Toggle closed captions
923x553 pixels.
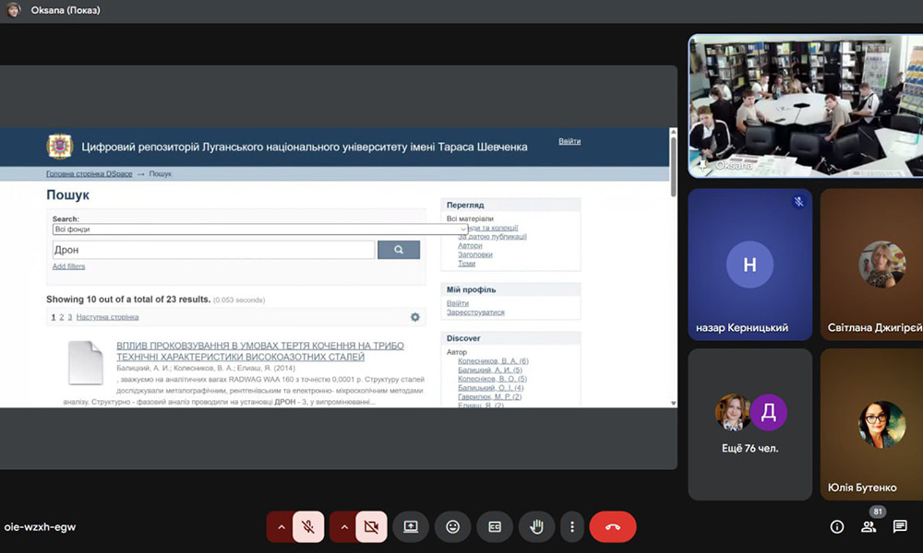click(x=495, y=526)
